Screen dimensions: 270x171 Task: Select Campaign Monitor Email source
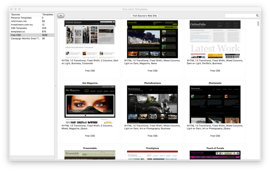coord(32,39)
